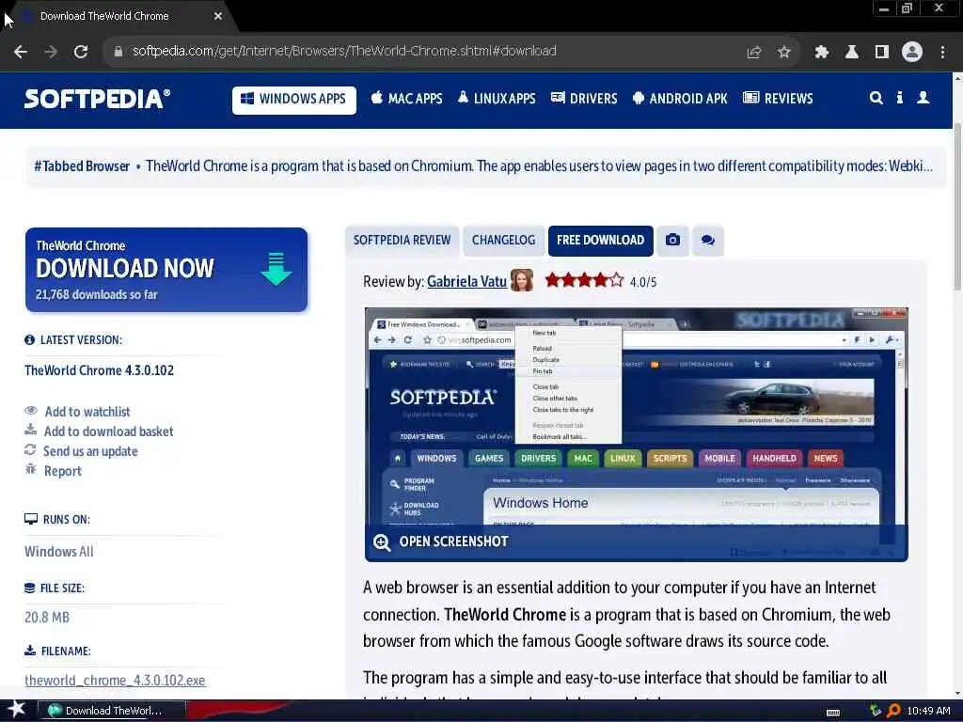Image resolution: width=963 pixels, height=722 pixels.
Task: Click the Download Now button
Action: click(x=166, y=270)
